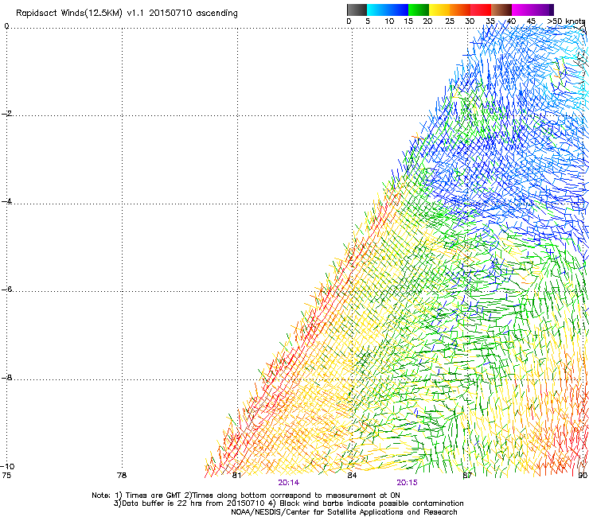Click the 'Times are GMT' note line
Screen dimensions: 589x517
point(246,496)
